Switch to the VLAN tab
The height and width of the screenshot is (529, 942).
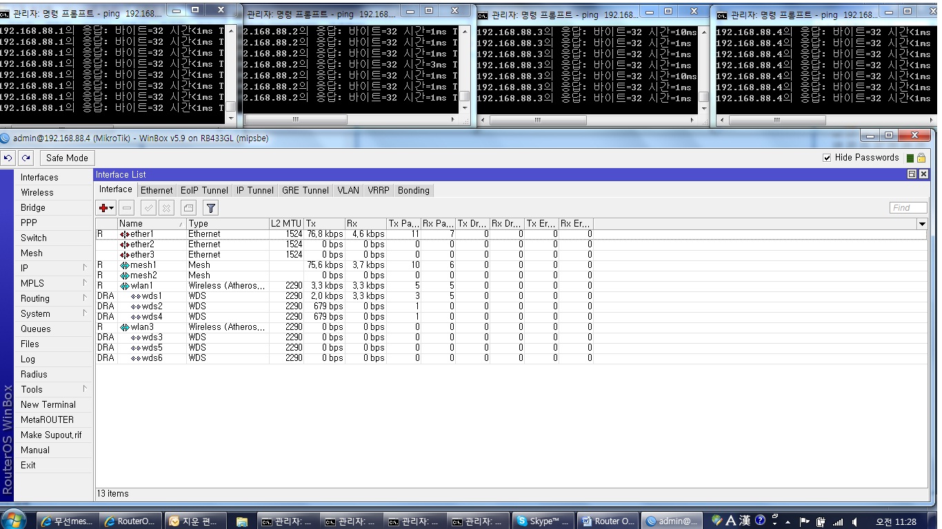pos(348,190)
